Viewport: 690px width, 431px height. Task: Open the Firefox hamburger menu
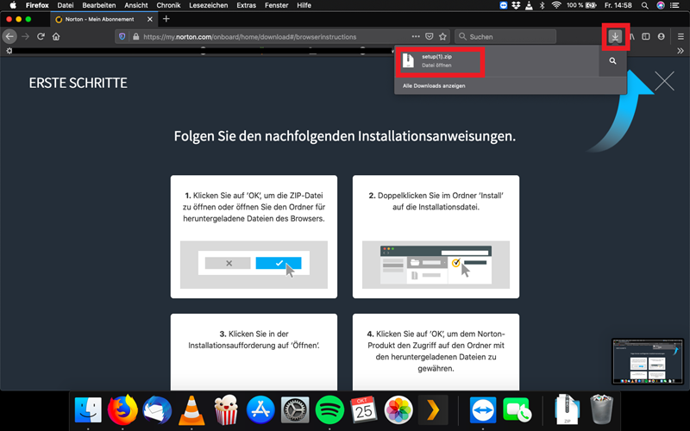tap(681, 36)
